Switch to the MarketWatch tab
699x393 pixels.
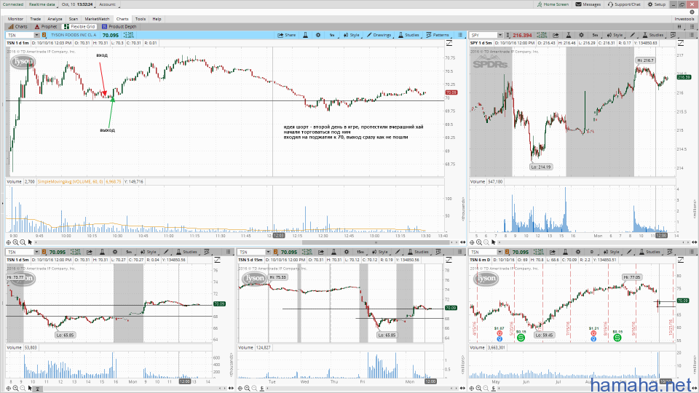point(97,19)
